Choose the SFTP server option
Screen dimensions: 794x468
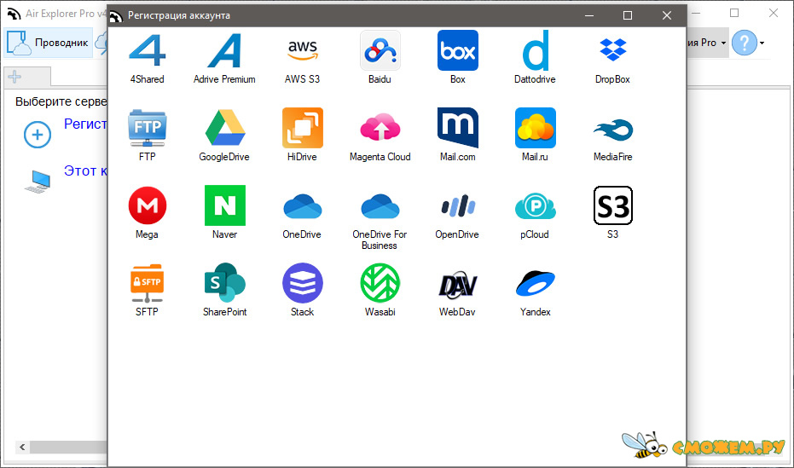click(147, 283)
